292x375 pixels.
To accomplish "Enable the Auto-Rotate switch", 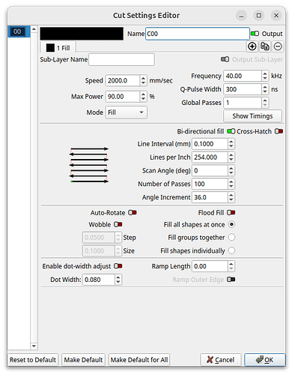I will coord(133,212).
